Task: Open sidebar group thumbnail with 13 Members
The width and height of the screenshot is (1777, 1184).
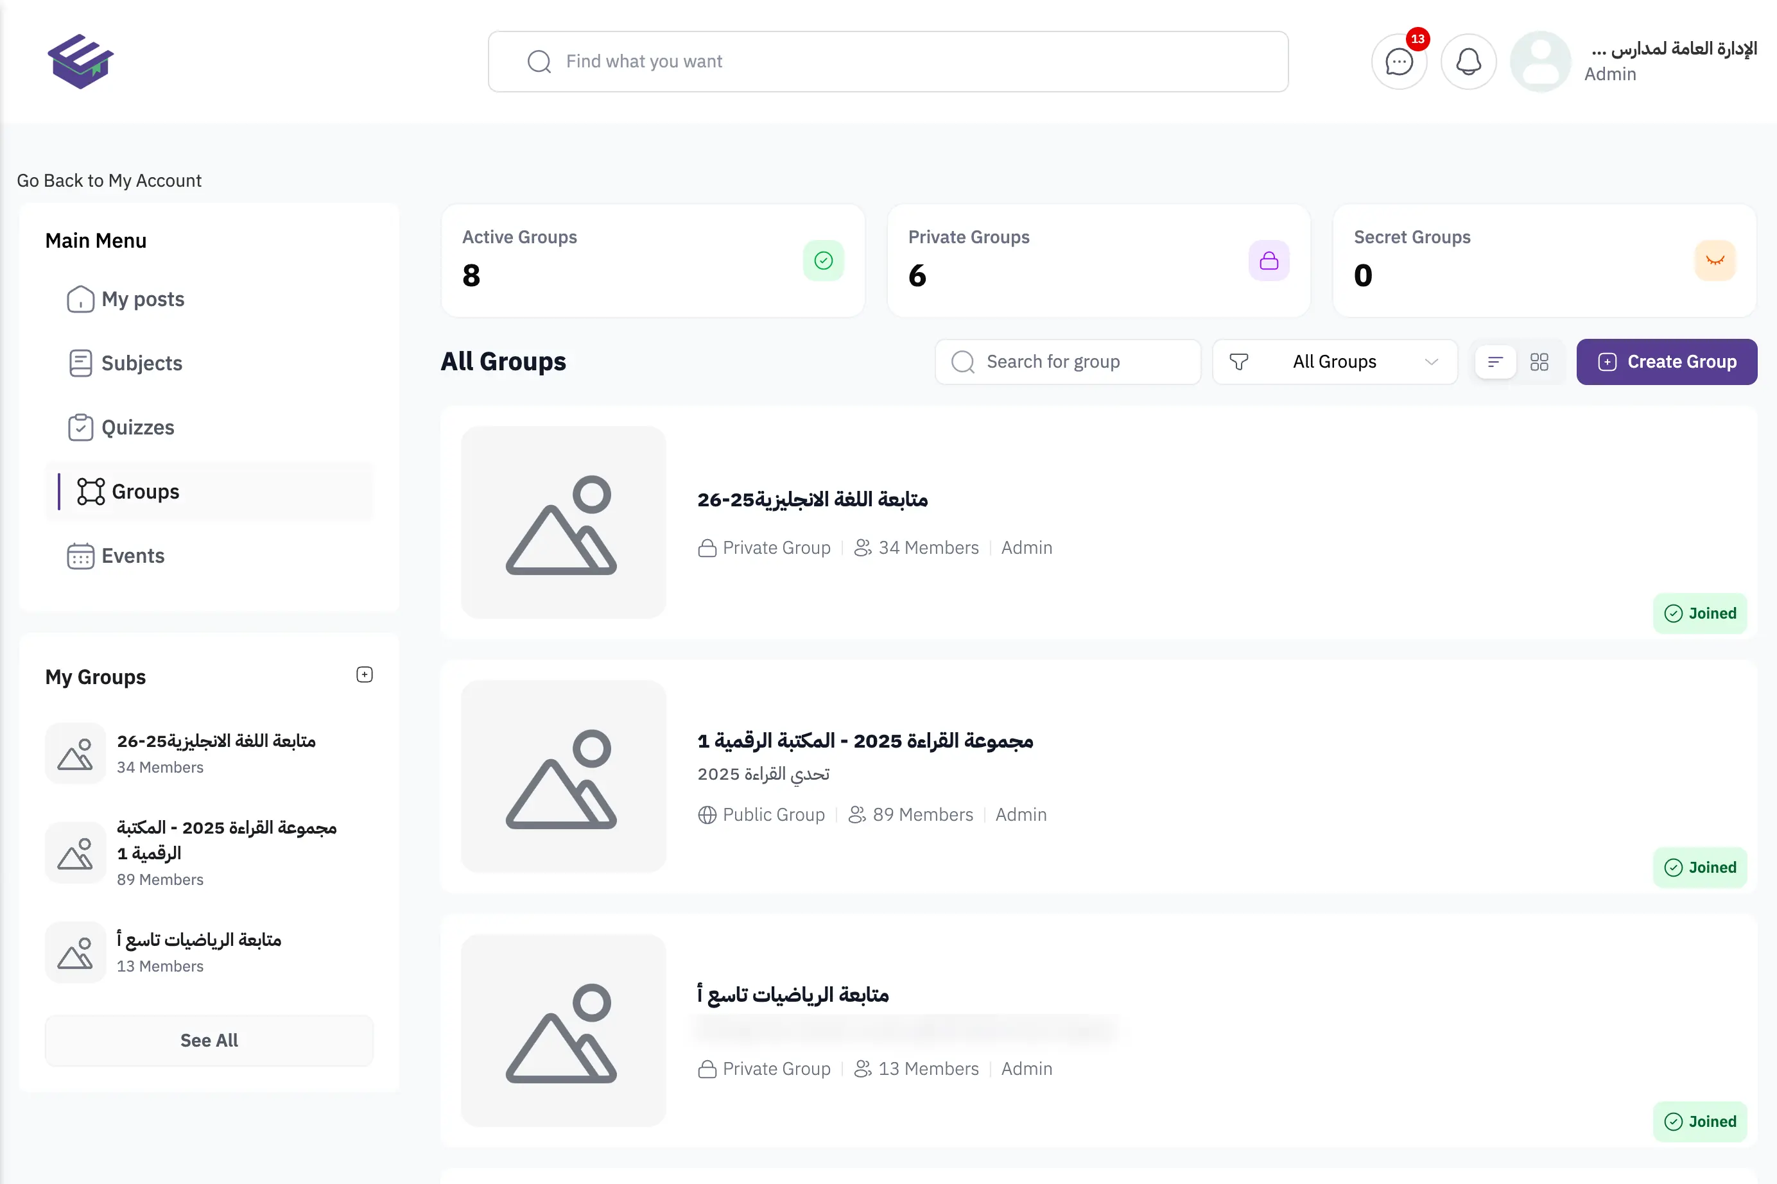Action: click(76, 953)
